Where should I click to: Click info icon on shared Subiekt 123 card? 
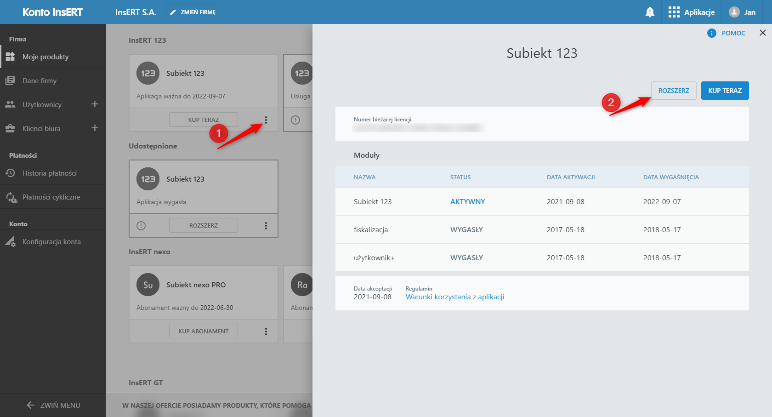(x=141, y=225)
